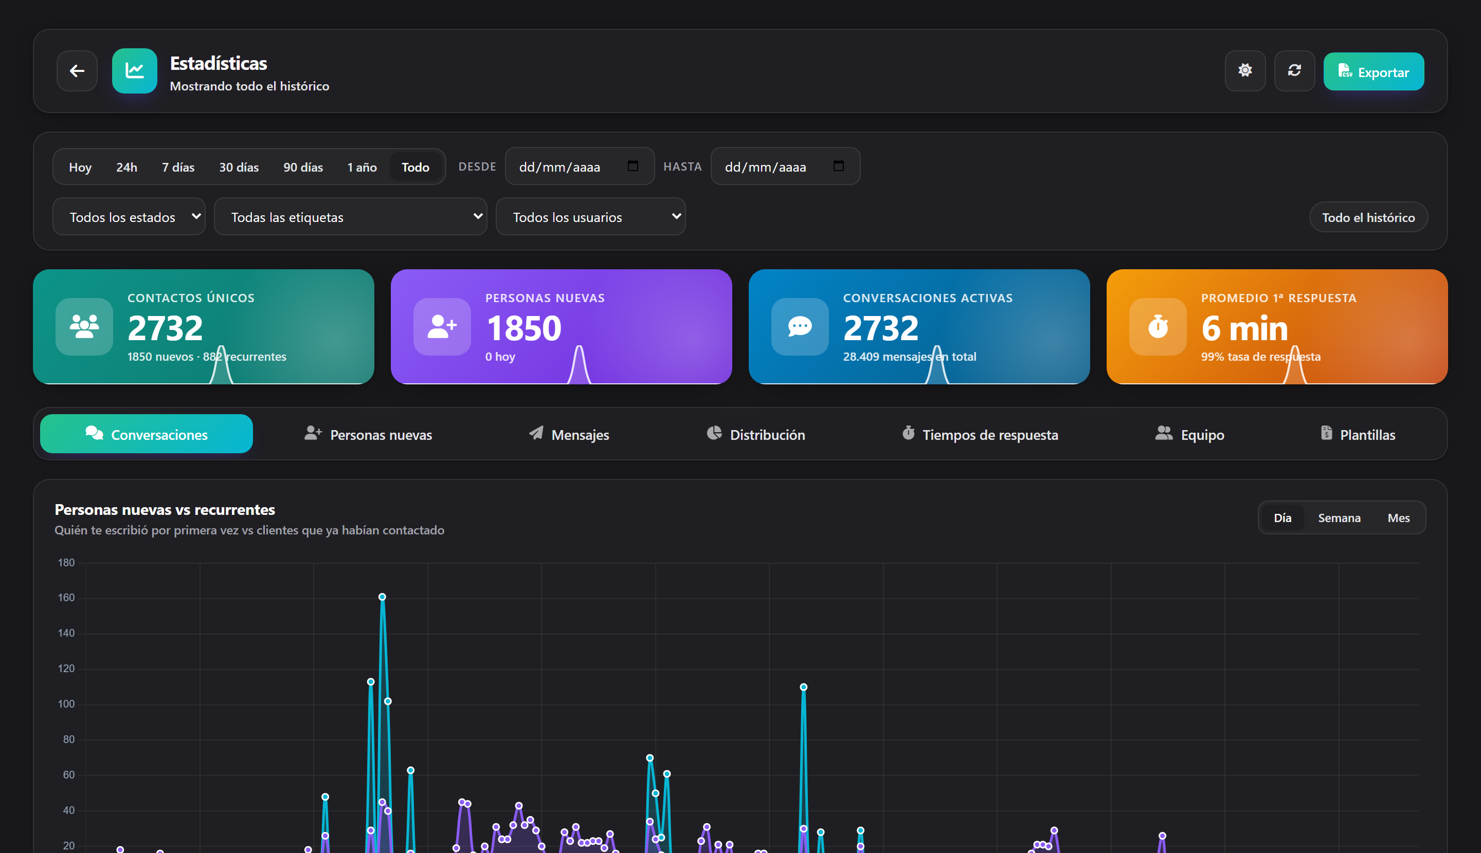Open the Personas nuevas tab
Screen dimensions: 1481x853
click(x=368, y=434)
